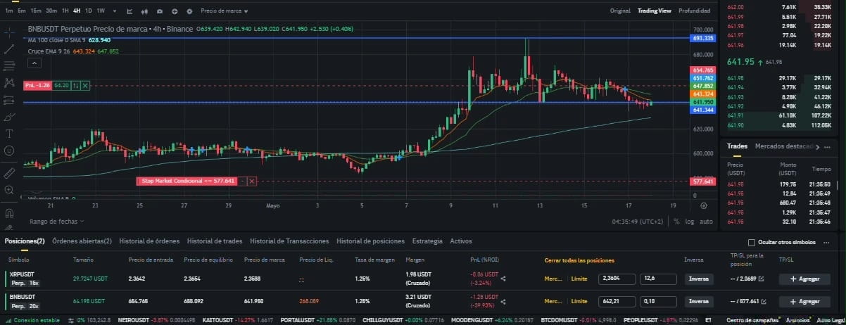Click the BNBUSDT quantity field 0,10

[658, 301]
